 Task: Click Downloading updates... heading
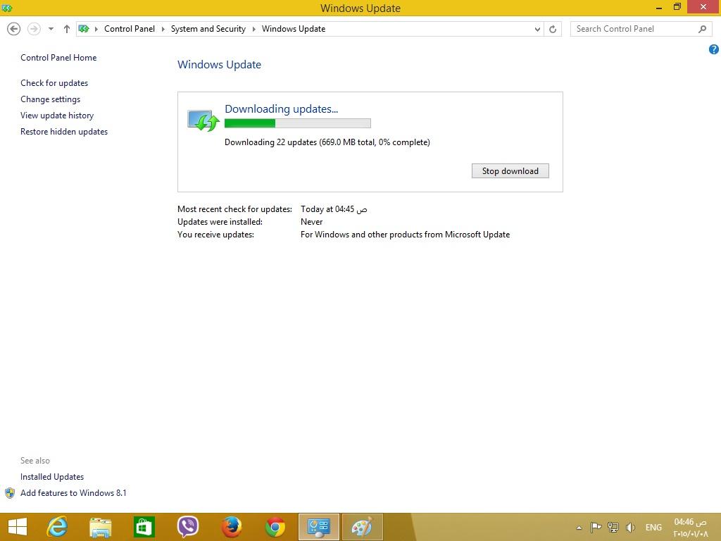[281, 108]
